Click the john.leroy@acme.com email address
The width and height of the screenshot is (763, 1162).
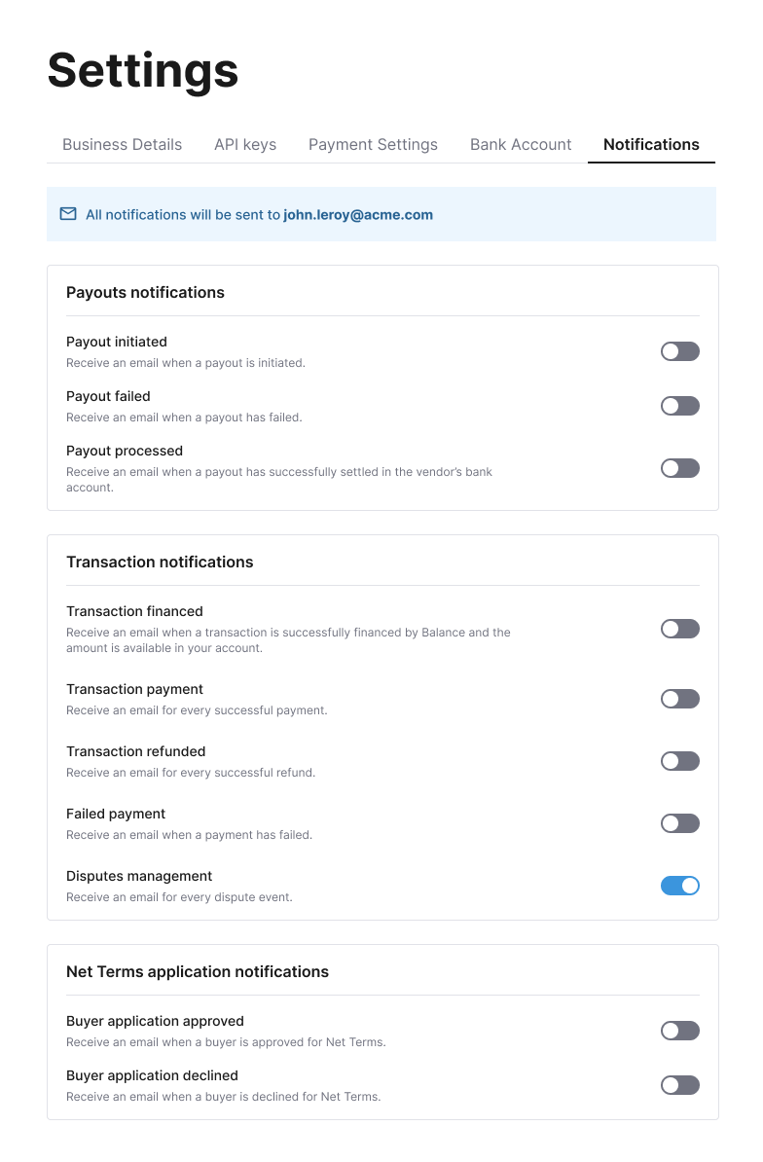point(358,215)
